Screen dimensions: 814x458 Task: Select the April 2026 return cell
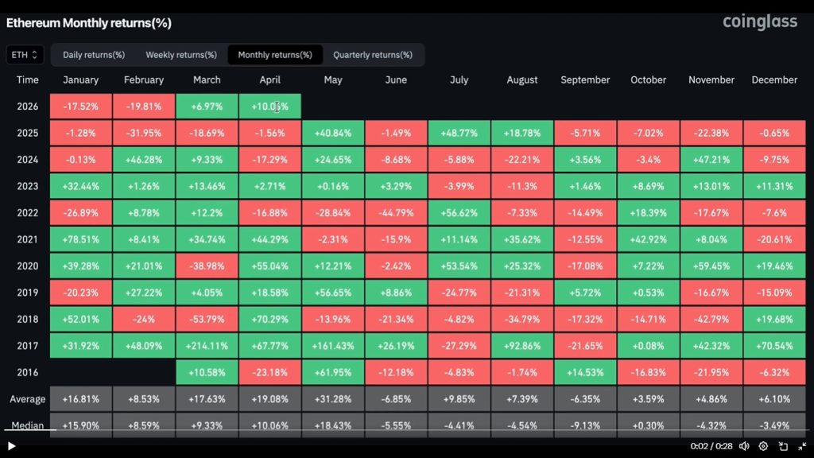pos(269,106)
